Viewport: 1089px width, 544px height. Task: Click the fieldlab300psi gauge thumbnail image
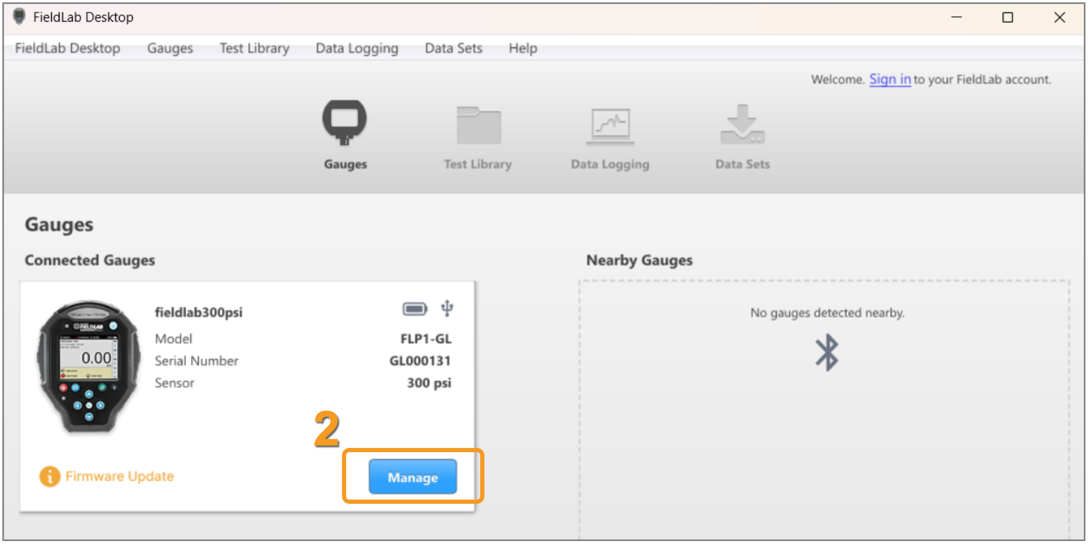89,367
